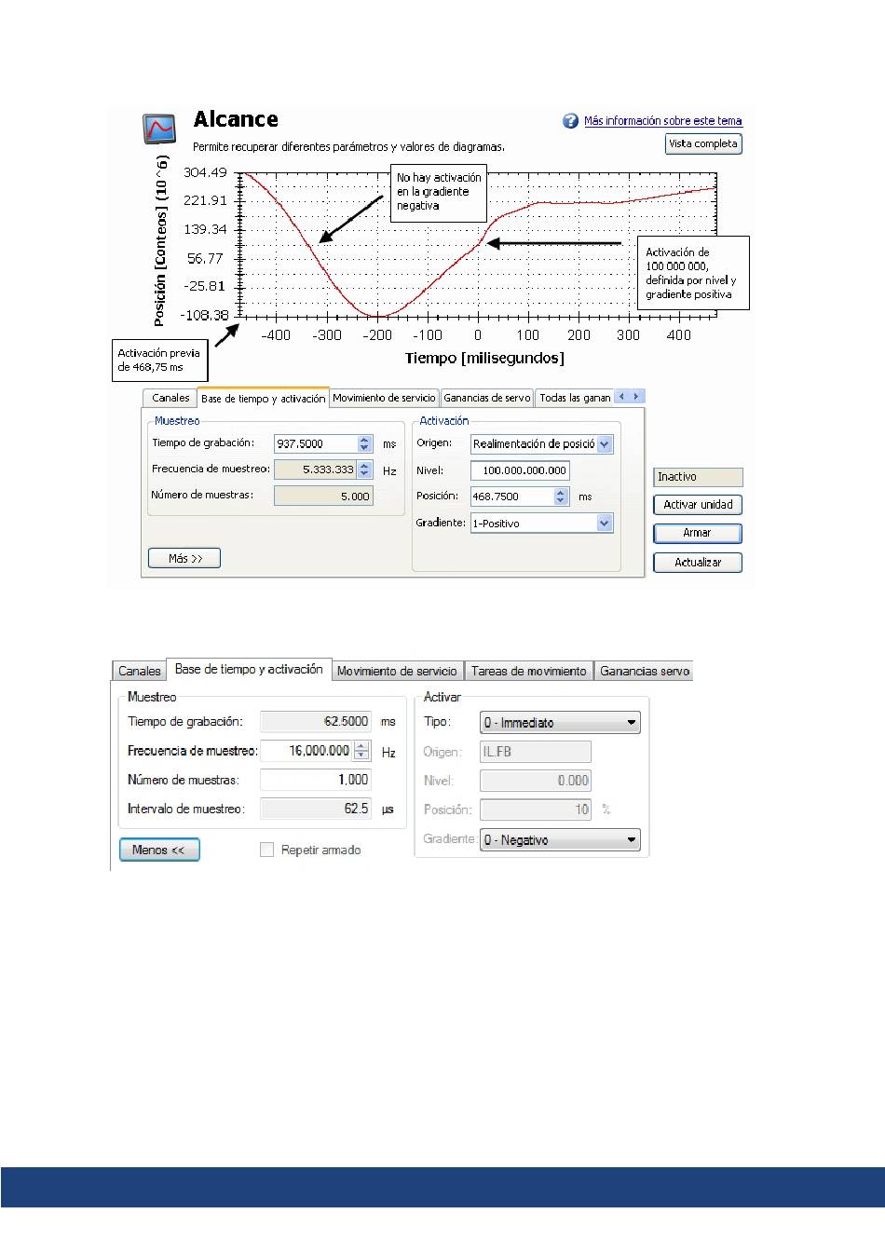The width and height of the screenshot is (885, 1252).
Task: Open the Origen dropdown 'Realimentación de posició'
Action: (x=542, y=444)
